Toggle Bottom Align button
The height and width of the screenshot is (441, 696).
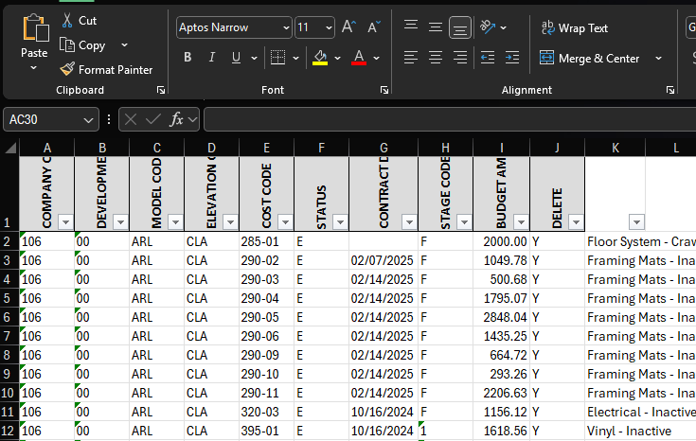[460, 27]
